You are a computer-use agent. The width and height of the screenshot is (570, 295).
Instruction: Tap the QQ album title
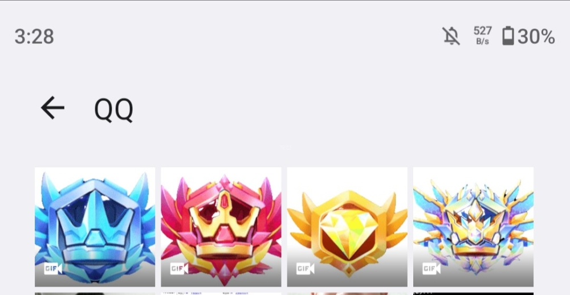pyautogui.click(x=114, y=110)
